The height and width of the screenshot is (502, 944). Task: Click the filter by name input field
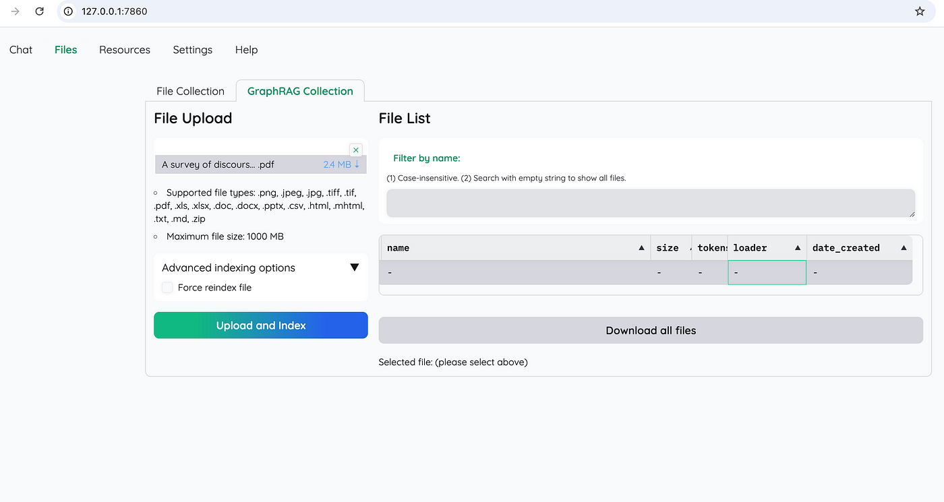[650, 202]
